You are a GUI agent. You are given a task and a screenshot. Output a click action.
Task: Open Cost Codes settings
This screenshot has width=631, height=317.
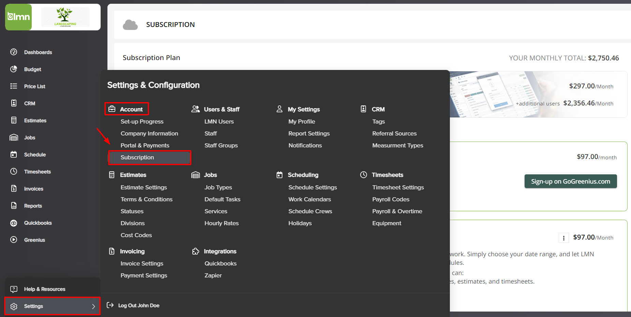136,235
